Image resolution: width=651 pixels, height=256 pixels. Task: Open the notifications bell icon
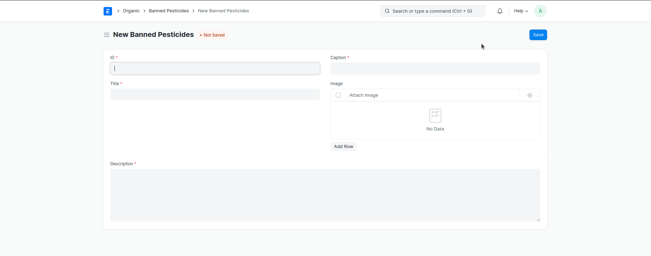[500, 11]
